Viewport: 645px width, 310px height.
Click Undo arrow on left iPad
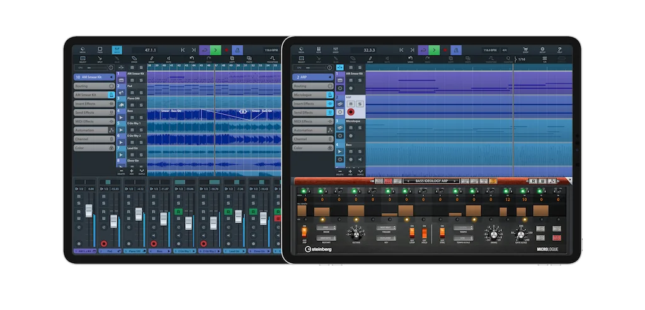tap(191, 60)
